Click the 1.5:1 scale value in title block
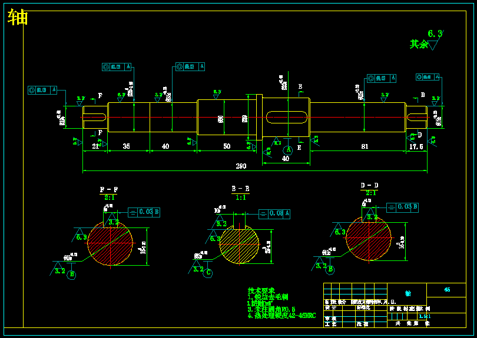 pyautogui.click(x=425, y=316)
